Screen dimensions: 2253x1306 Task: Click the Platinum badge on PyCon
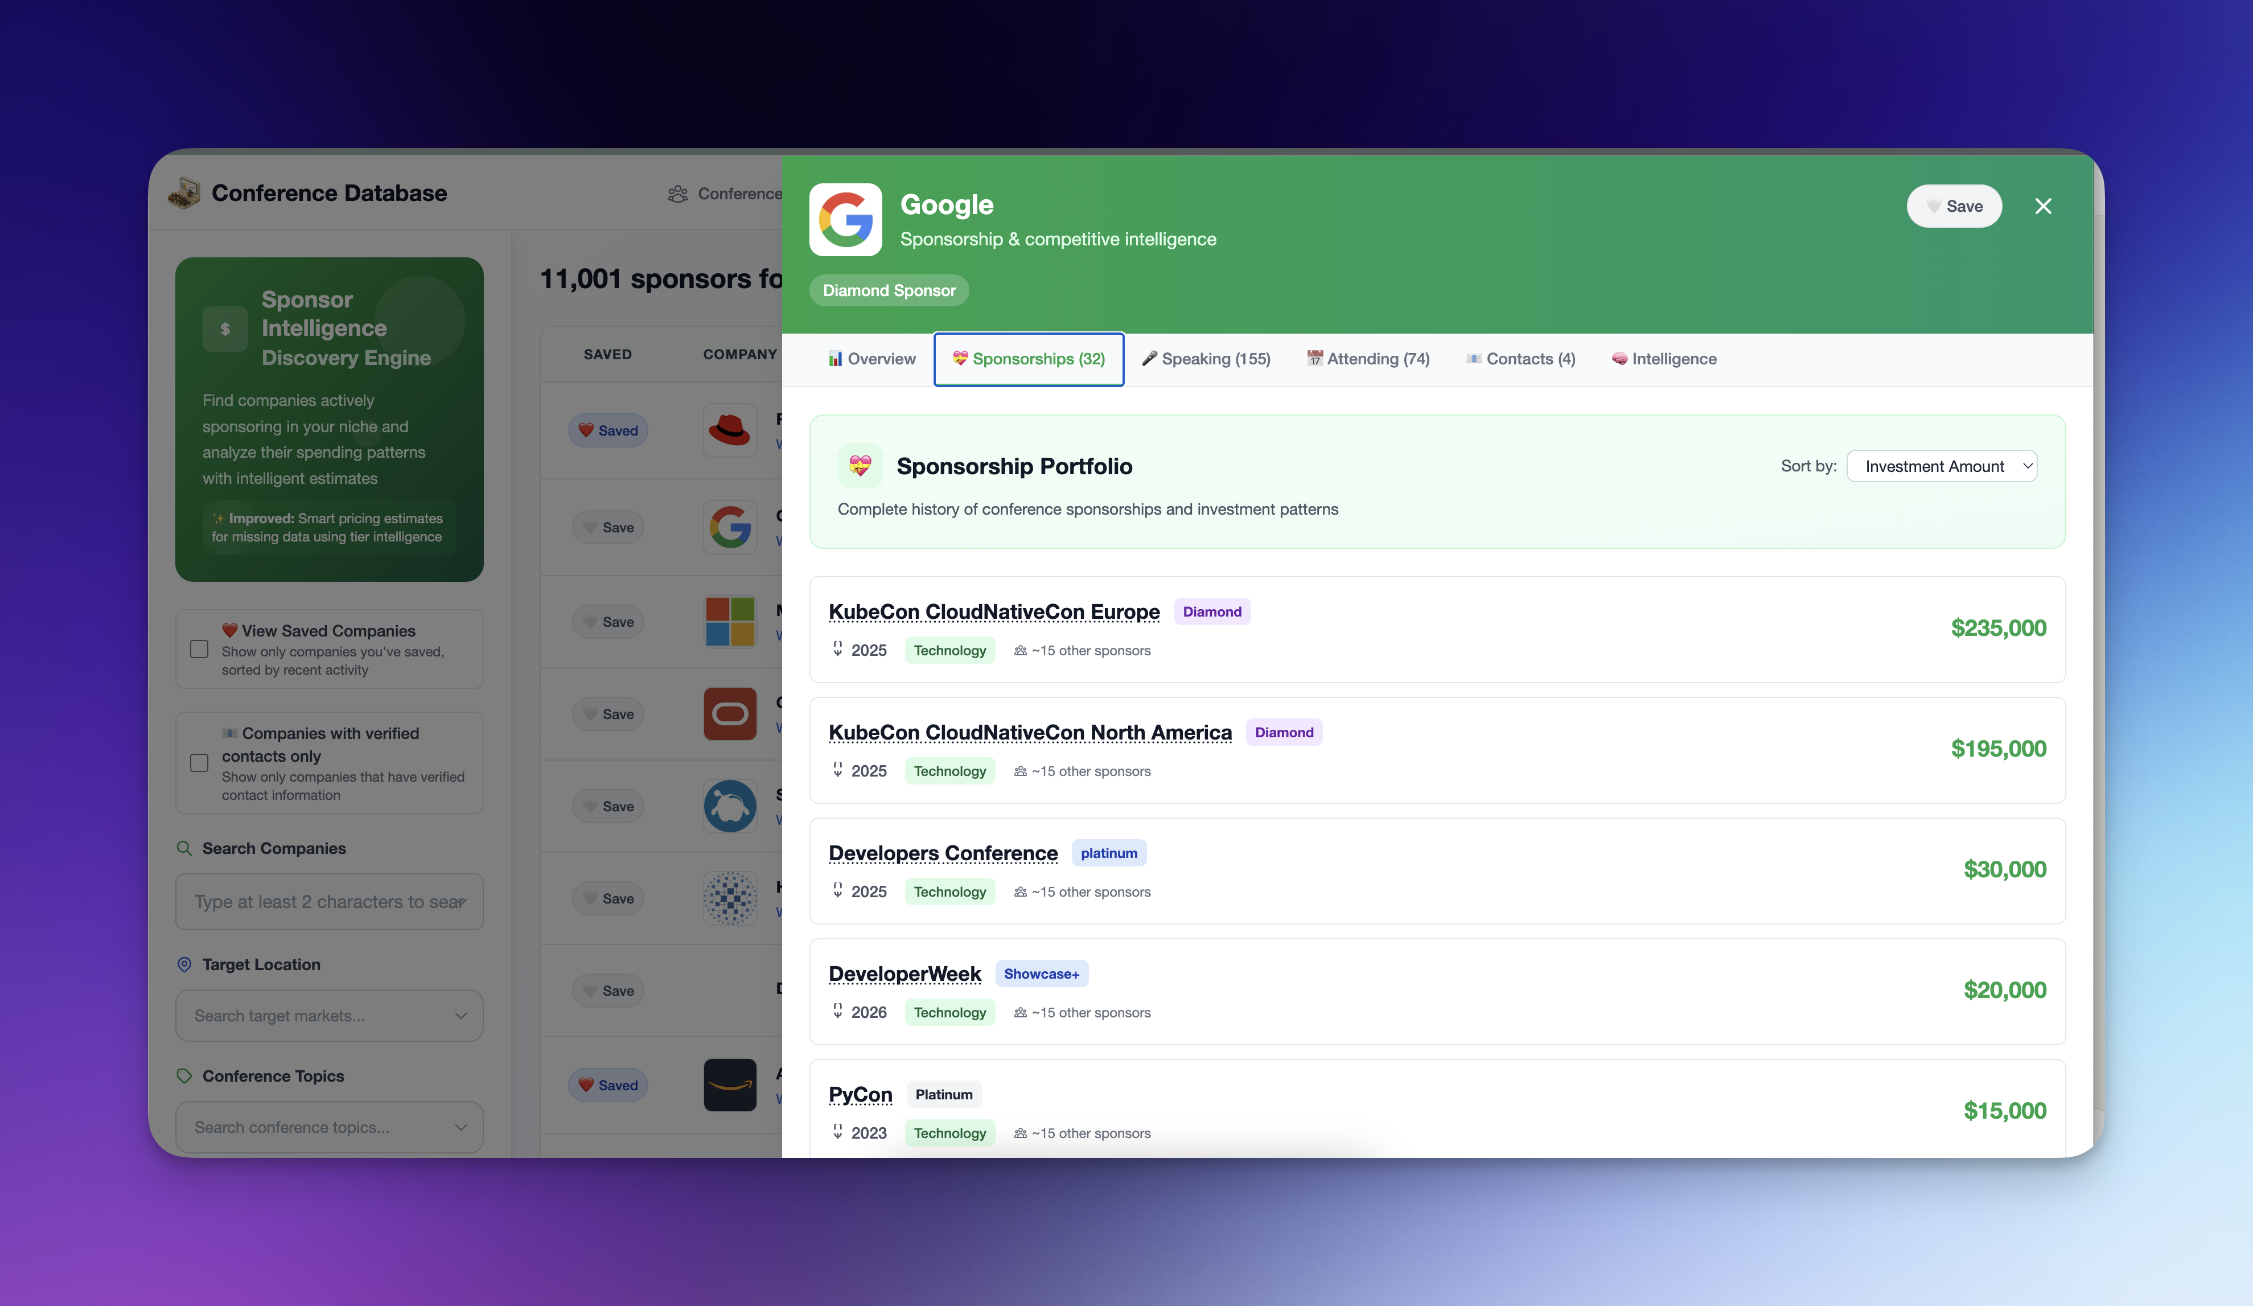(x=943, y=1094)
